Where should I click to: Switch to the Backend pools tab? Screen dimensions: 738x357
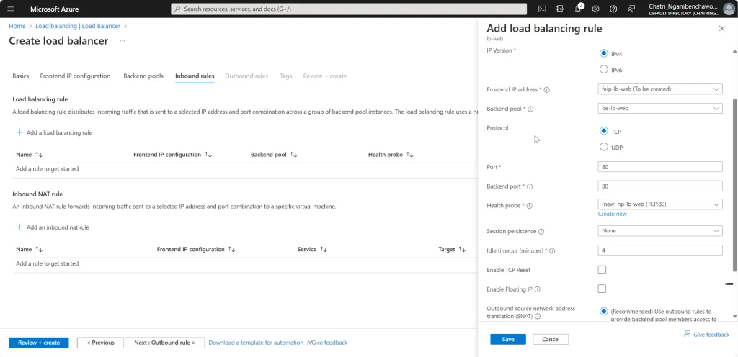pos(143,76)
